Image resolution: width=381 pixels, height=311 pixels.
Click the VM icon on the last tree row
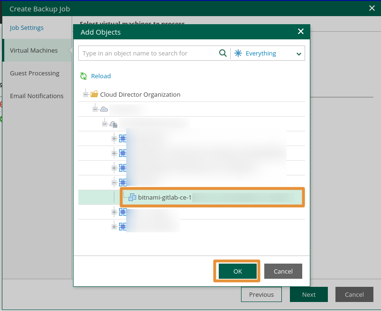123,227
